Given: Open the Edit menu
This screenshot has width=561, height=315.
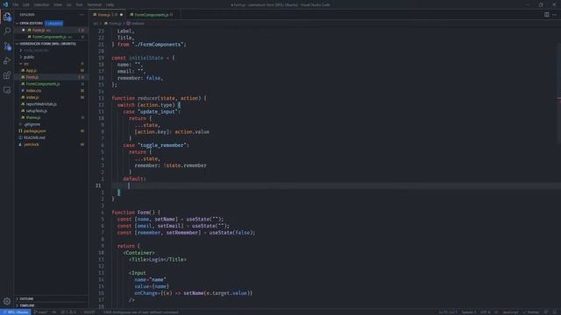Looking at the screenshot, I should coord(26,5).
